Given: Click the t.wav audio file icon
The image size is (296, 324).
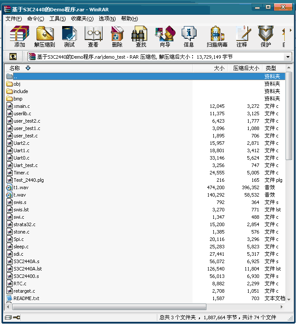Looking at the screenshot, I should click(x=10, y=195).
